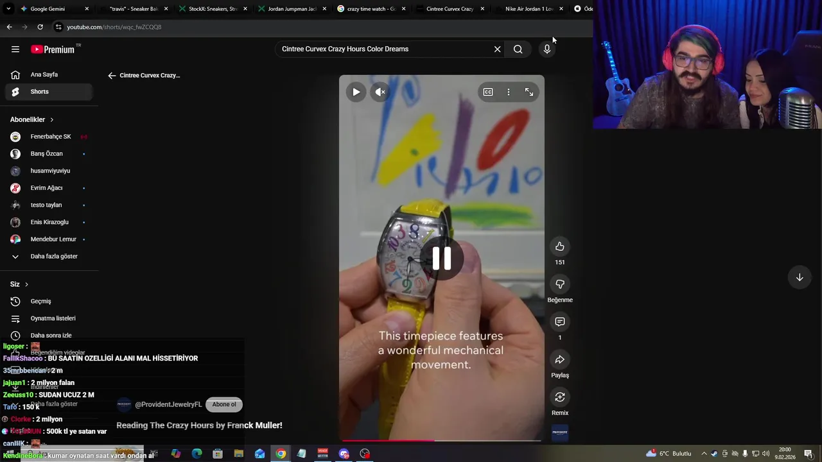Open the three-dot more options menu
Image resolution: width=822 pixels, height=462 pixels.
[x=509, y=92]
